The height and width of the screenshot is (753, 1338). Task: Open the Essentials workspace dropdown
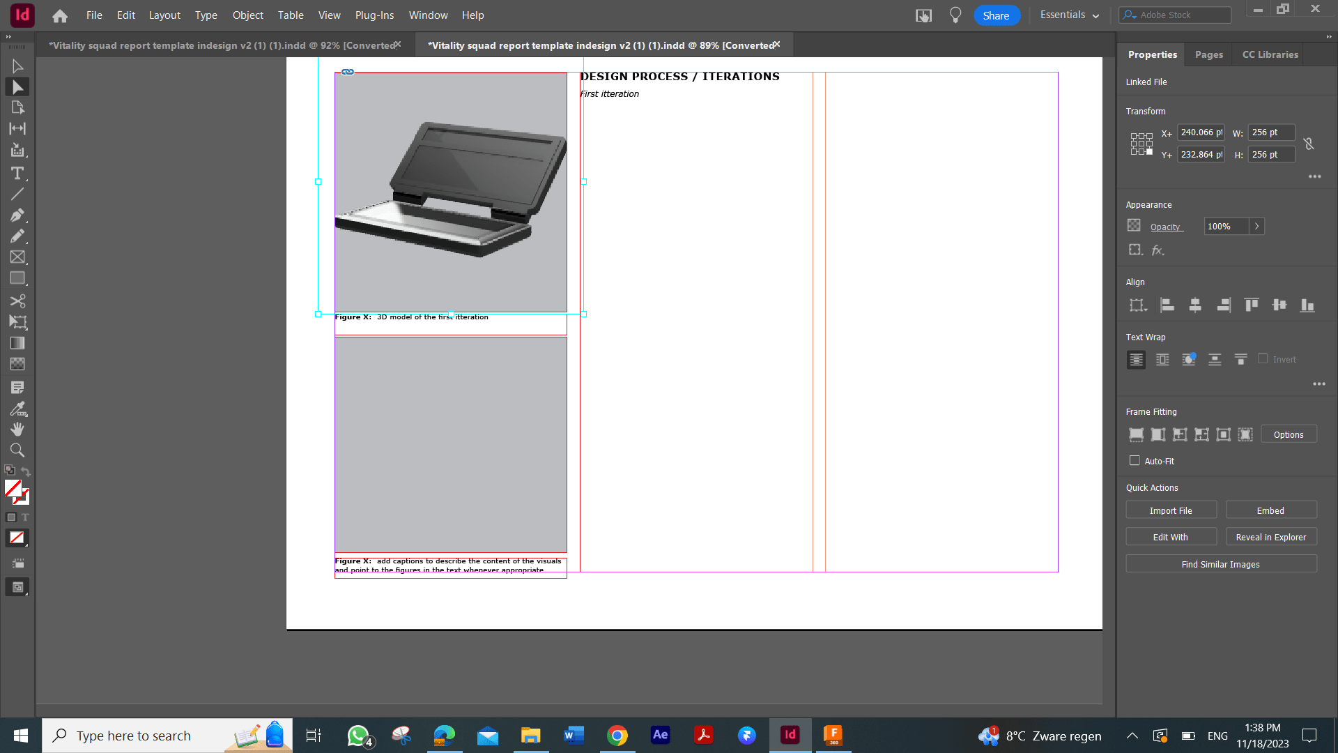click(1070, 15)
